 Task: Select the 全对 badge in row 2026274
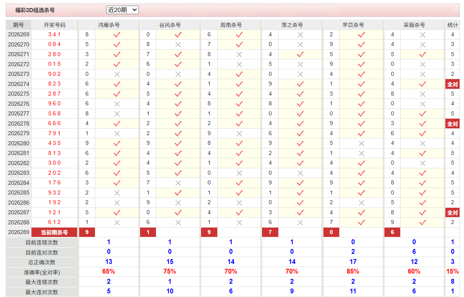pyautogui.click(x=452, y=84)
